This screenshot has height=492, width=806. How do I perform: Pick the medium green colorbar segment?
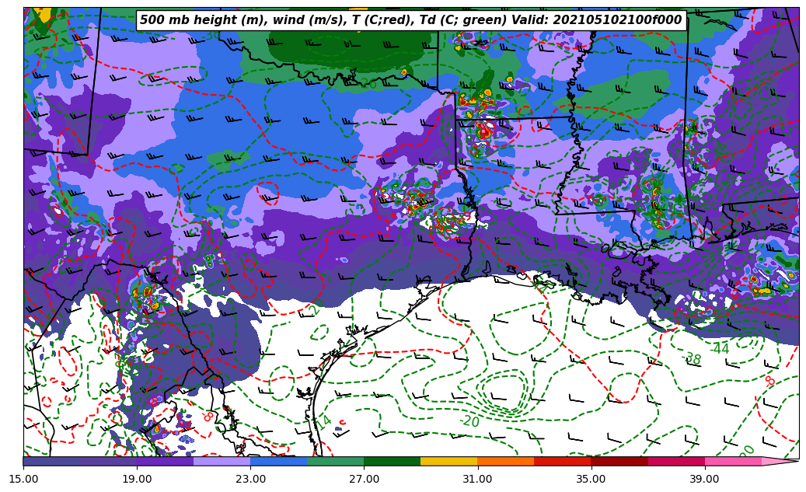(335, 462)
